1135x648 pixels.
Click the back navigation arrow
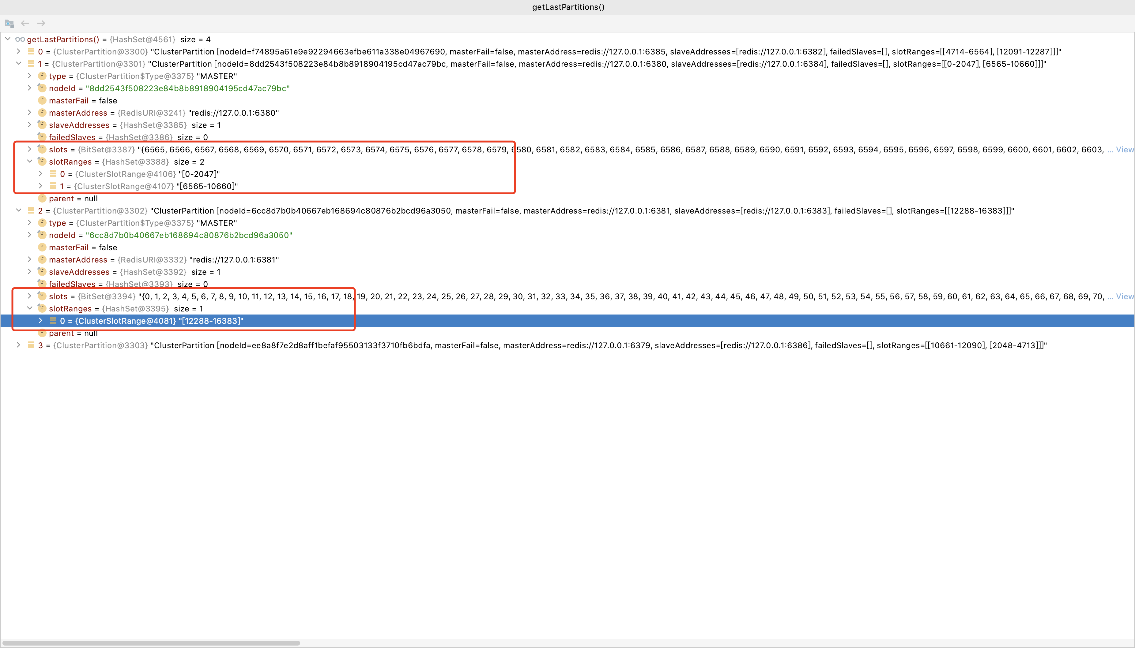pyautogui.click(x=25, y=23)
